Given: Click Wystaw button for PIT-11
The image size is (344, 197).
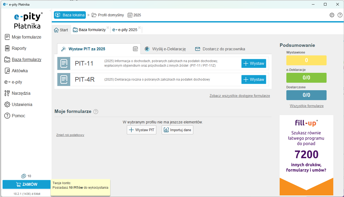Looking at the screenshot, I should tap(254, 63).
